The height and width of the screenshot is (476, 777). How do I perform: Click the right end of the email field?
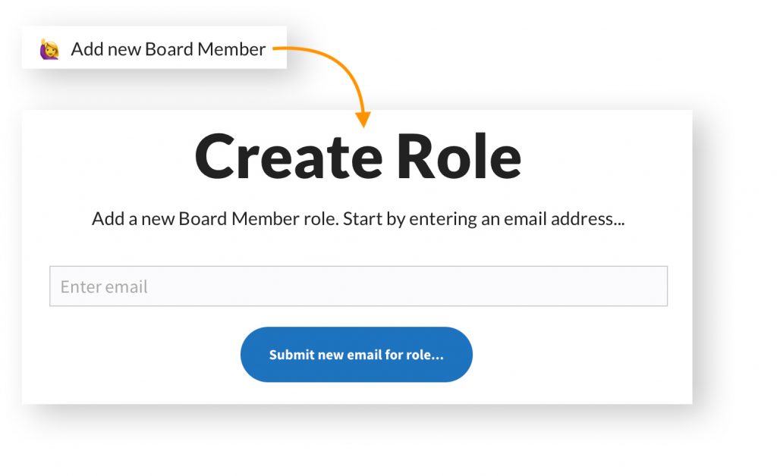(x=653, y=287)
